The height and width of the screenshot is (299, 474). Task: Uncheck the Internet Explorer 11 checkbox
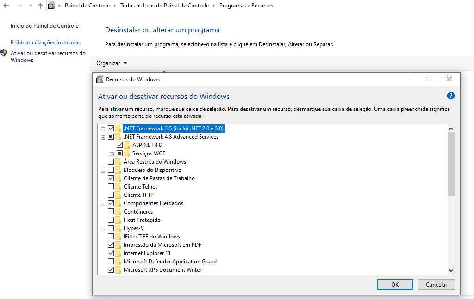pyautogui.click(x=111, y=253)
